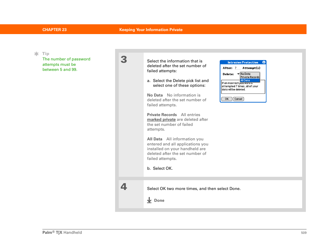Click the Done down-arrow icon
Image resolution: width=321 pixels, height=249 pixels.
[149, 200]
